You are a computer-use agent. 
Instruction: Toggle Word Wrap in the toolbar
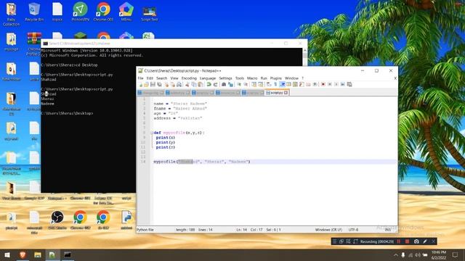pos(269,84)
